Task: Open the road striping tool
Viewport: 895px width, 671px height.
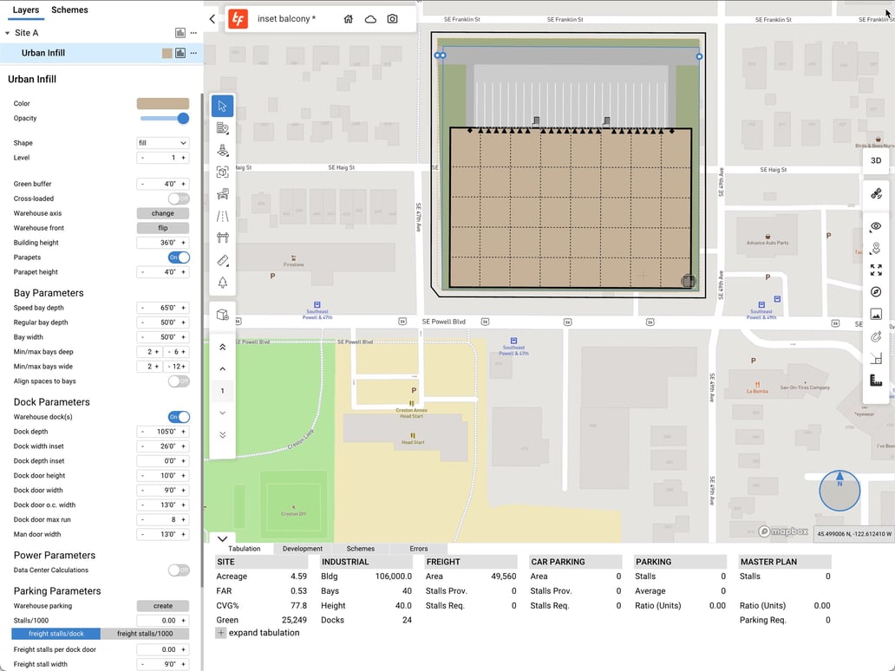Action: [222, 216]
